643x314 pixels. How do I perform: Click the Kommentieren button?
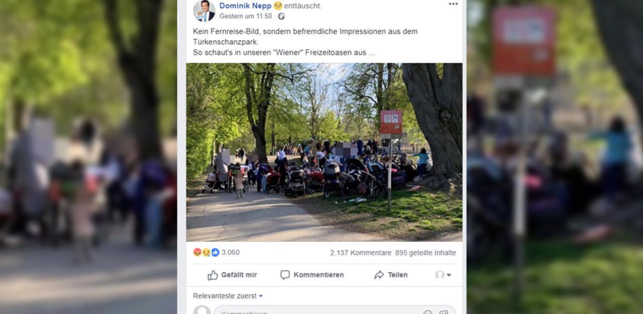point(312,275)
